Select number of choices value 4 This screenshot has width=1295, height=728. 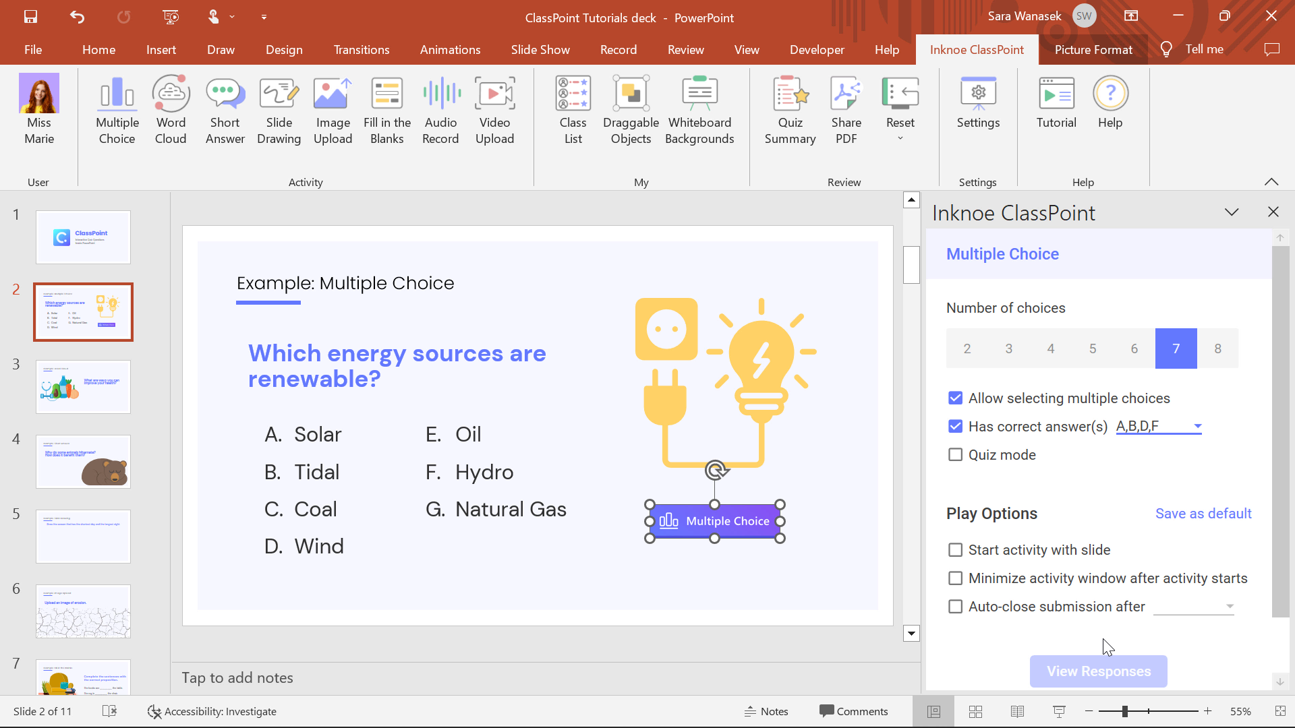coord(1050,348)
